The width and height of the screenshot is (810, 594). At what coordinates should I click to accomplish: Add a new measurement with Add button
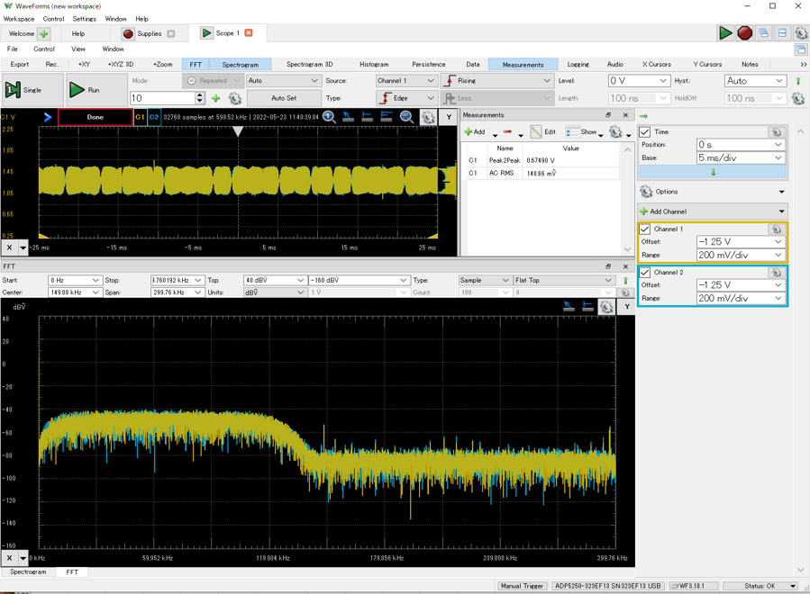point(474,132)
